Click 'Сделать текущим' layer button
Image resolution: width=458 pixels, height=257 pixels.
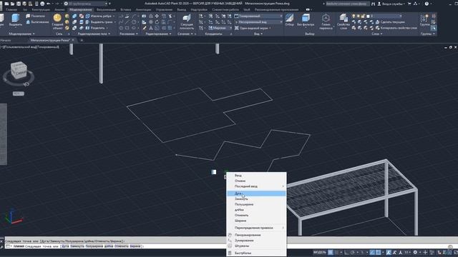coord(390,22)
